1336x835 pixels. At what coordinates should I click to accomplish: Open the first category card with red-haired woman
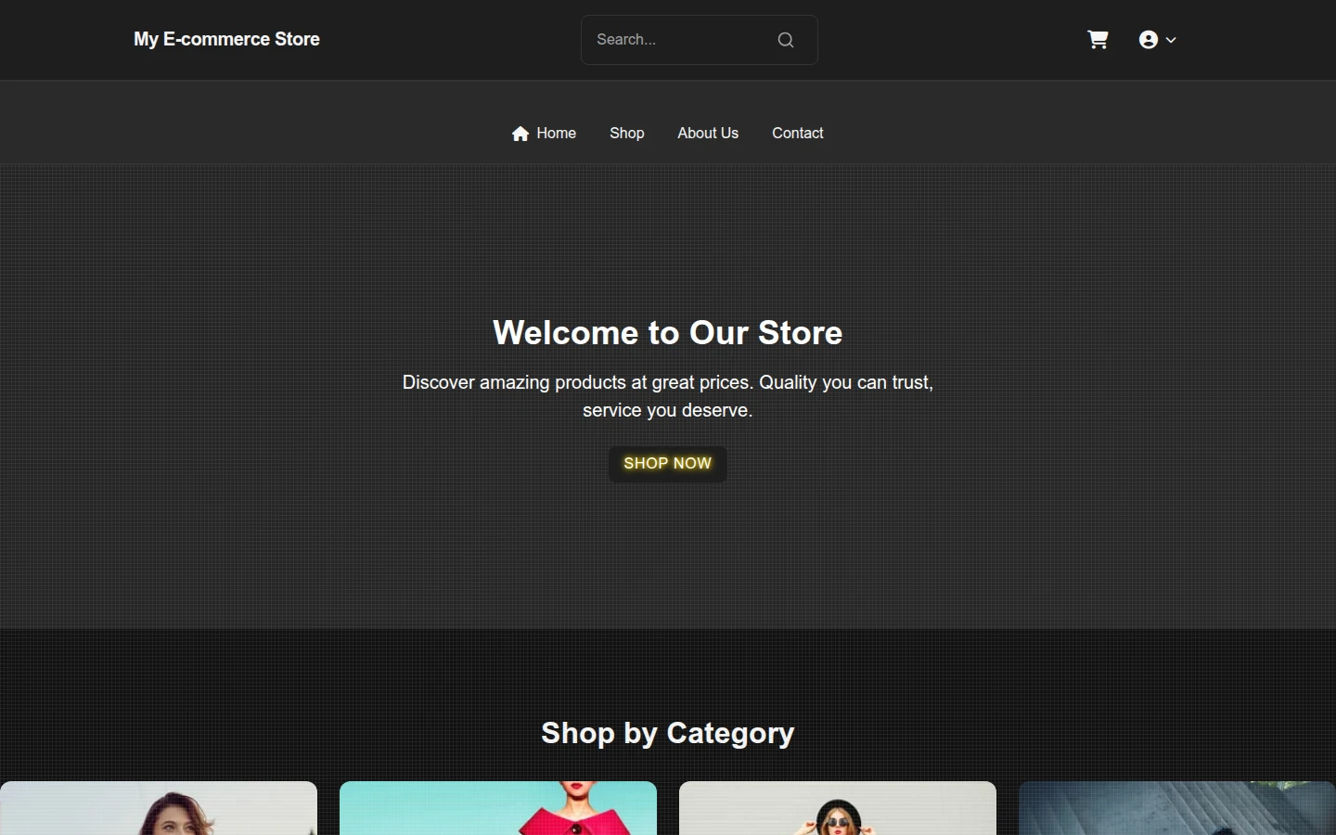[159, 808]
